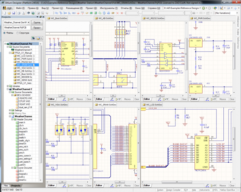
Task: Switch to the Files panel tab
Action: tap(6, 186)
